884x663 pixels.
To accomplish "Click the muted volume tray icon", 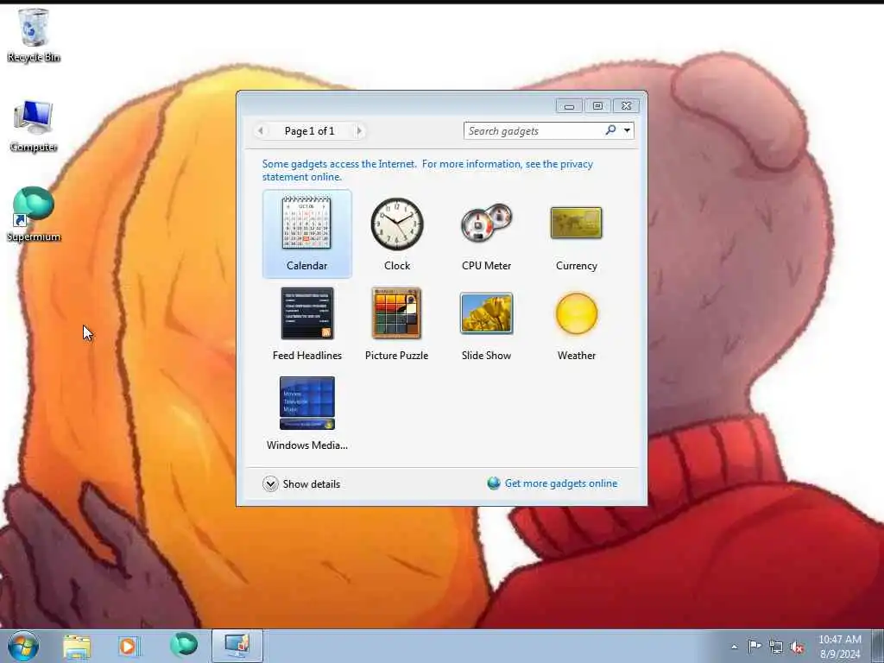I will coord(797,647).
